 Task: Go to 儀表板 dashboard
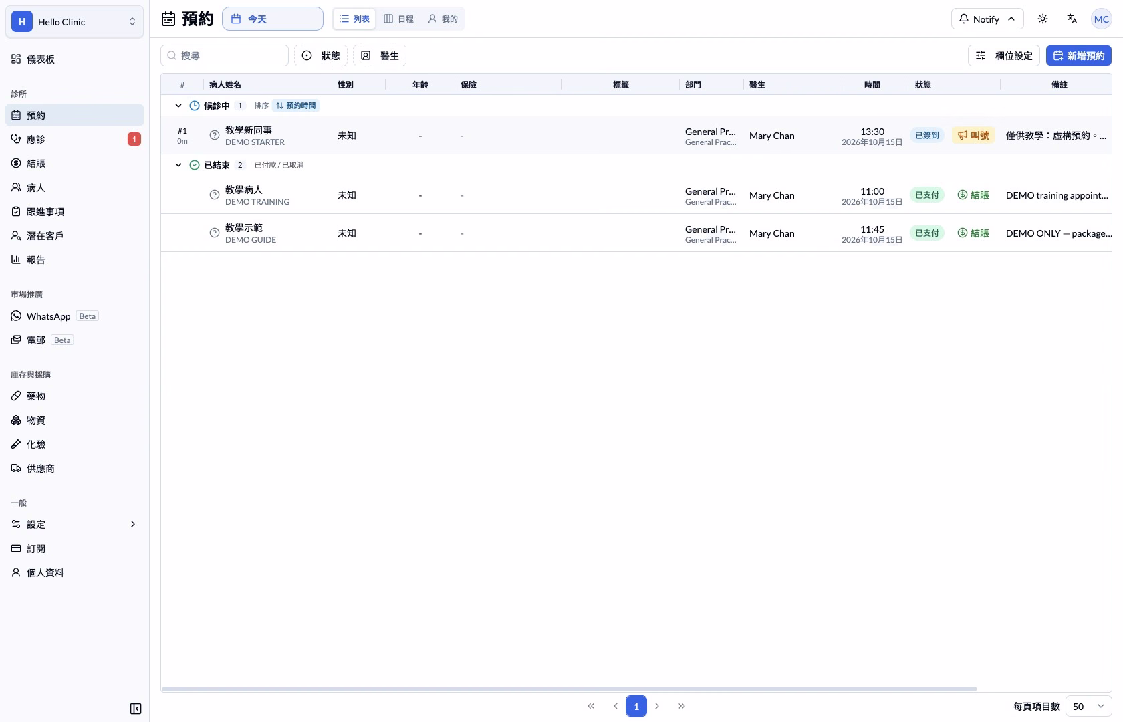pos(74,59)
